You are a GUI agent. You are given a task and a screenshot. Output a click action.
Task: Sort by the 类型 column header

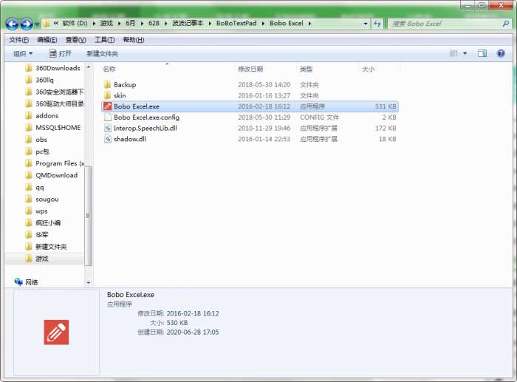306,69
